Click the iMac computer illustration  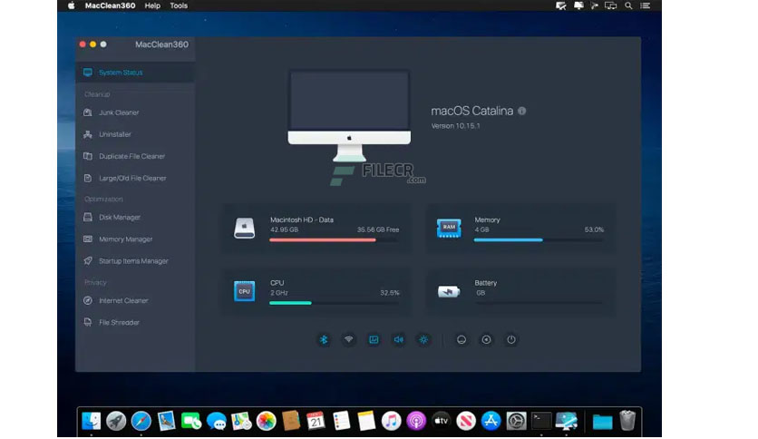tap(349, 115)
